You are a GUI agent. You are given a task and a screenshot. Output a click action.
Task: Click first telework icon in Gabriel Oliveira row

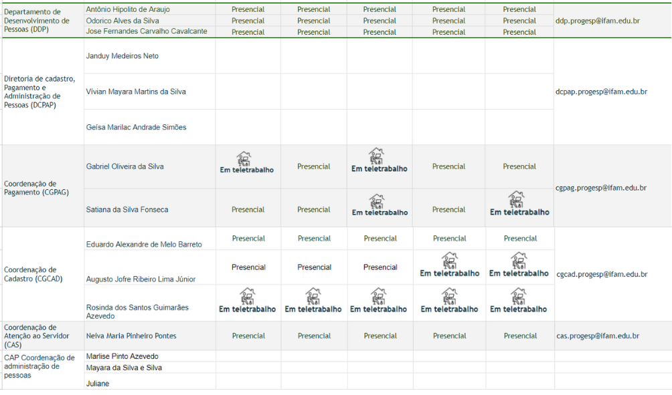click(x=244, y=159)
